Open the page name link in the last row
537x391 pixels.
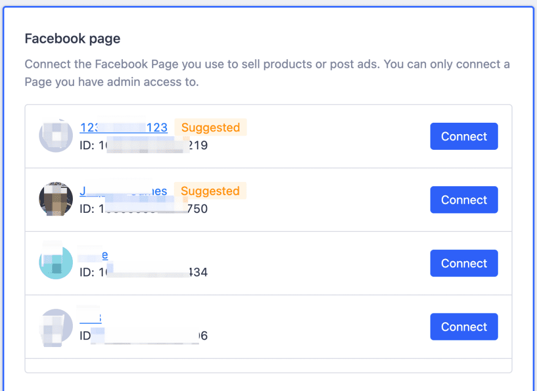pyautogui.click(x=91, y=318)
